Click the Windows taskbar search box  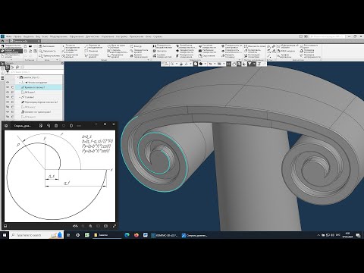[36, 235]
